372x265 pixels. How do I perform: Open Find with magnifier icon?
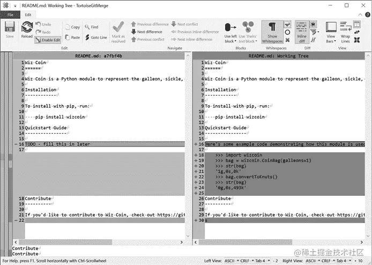coord(87,27)
